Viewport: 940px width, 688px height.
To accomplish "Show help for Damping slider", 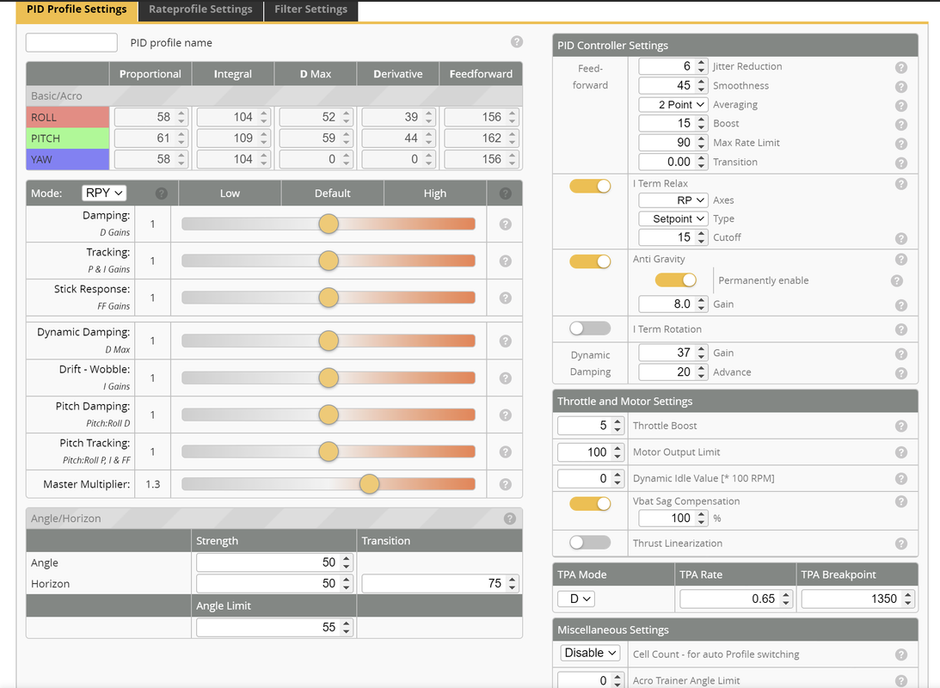I will coord(506,224).
